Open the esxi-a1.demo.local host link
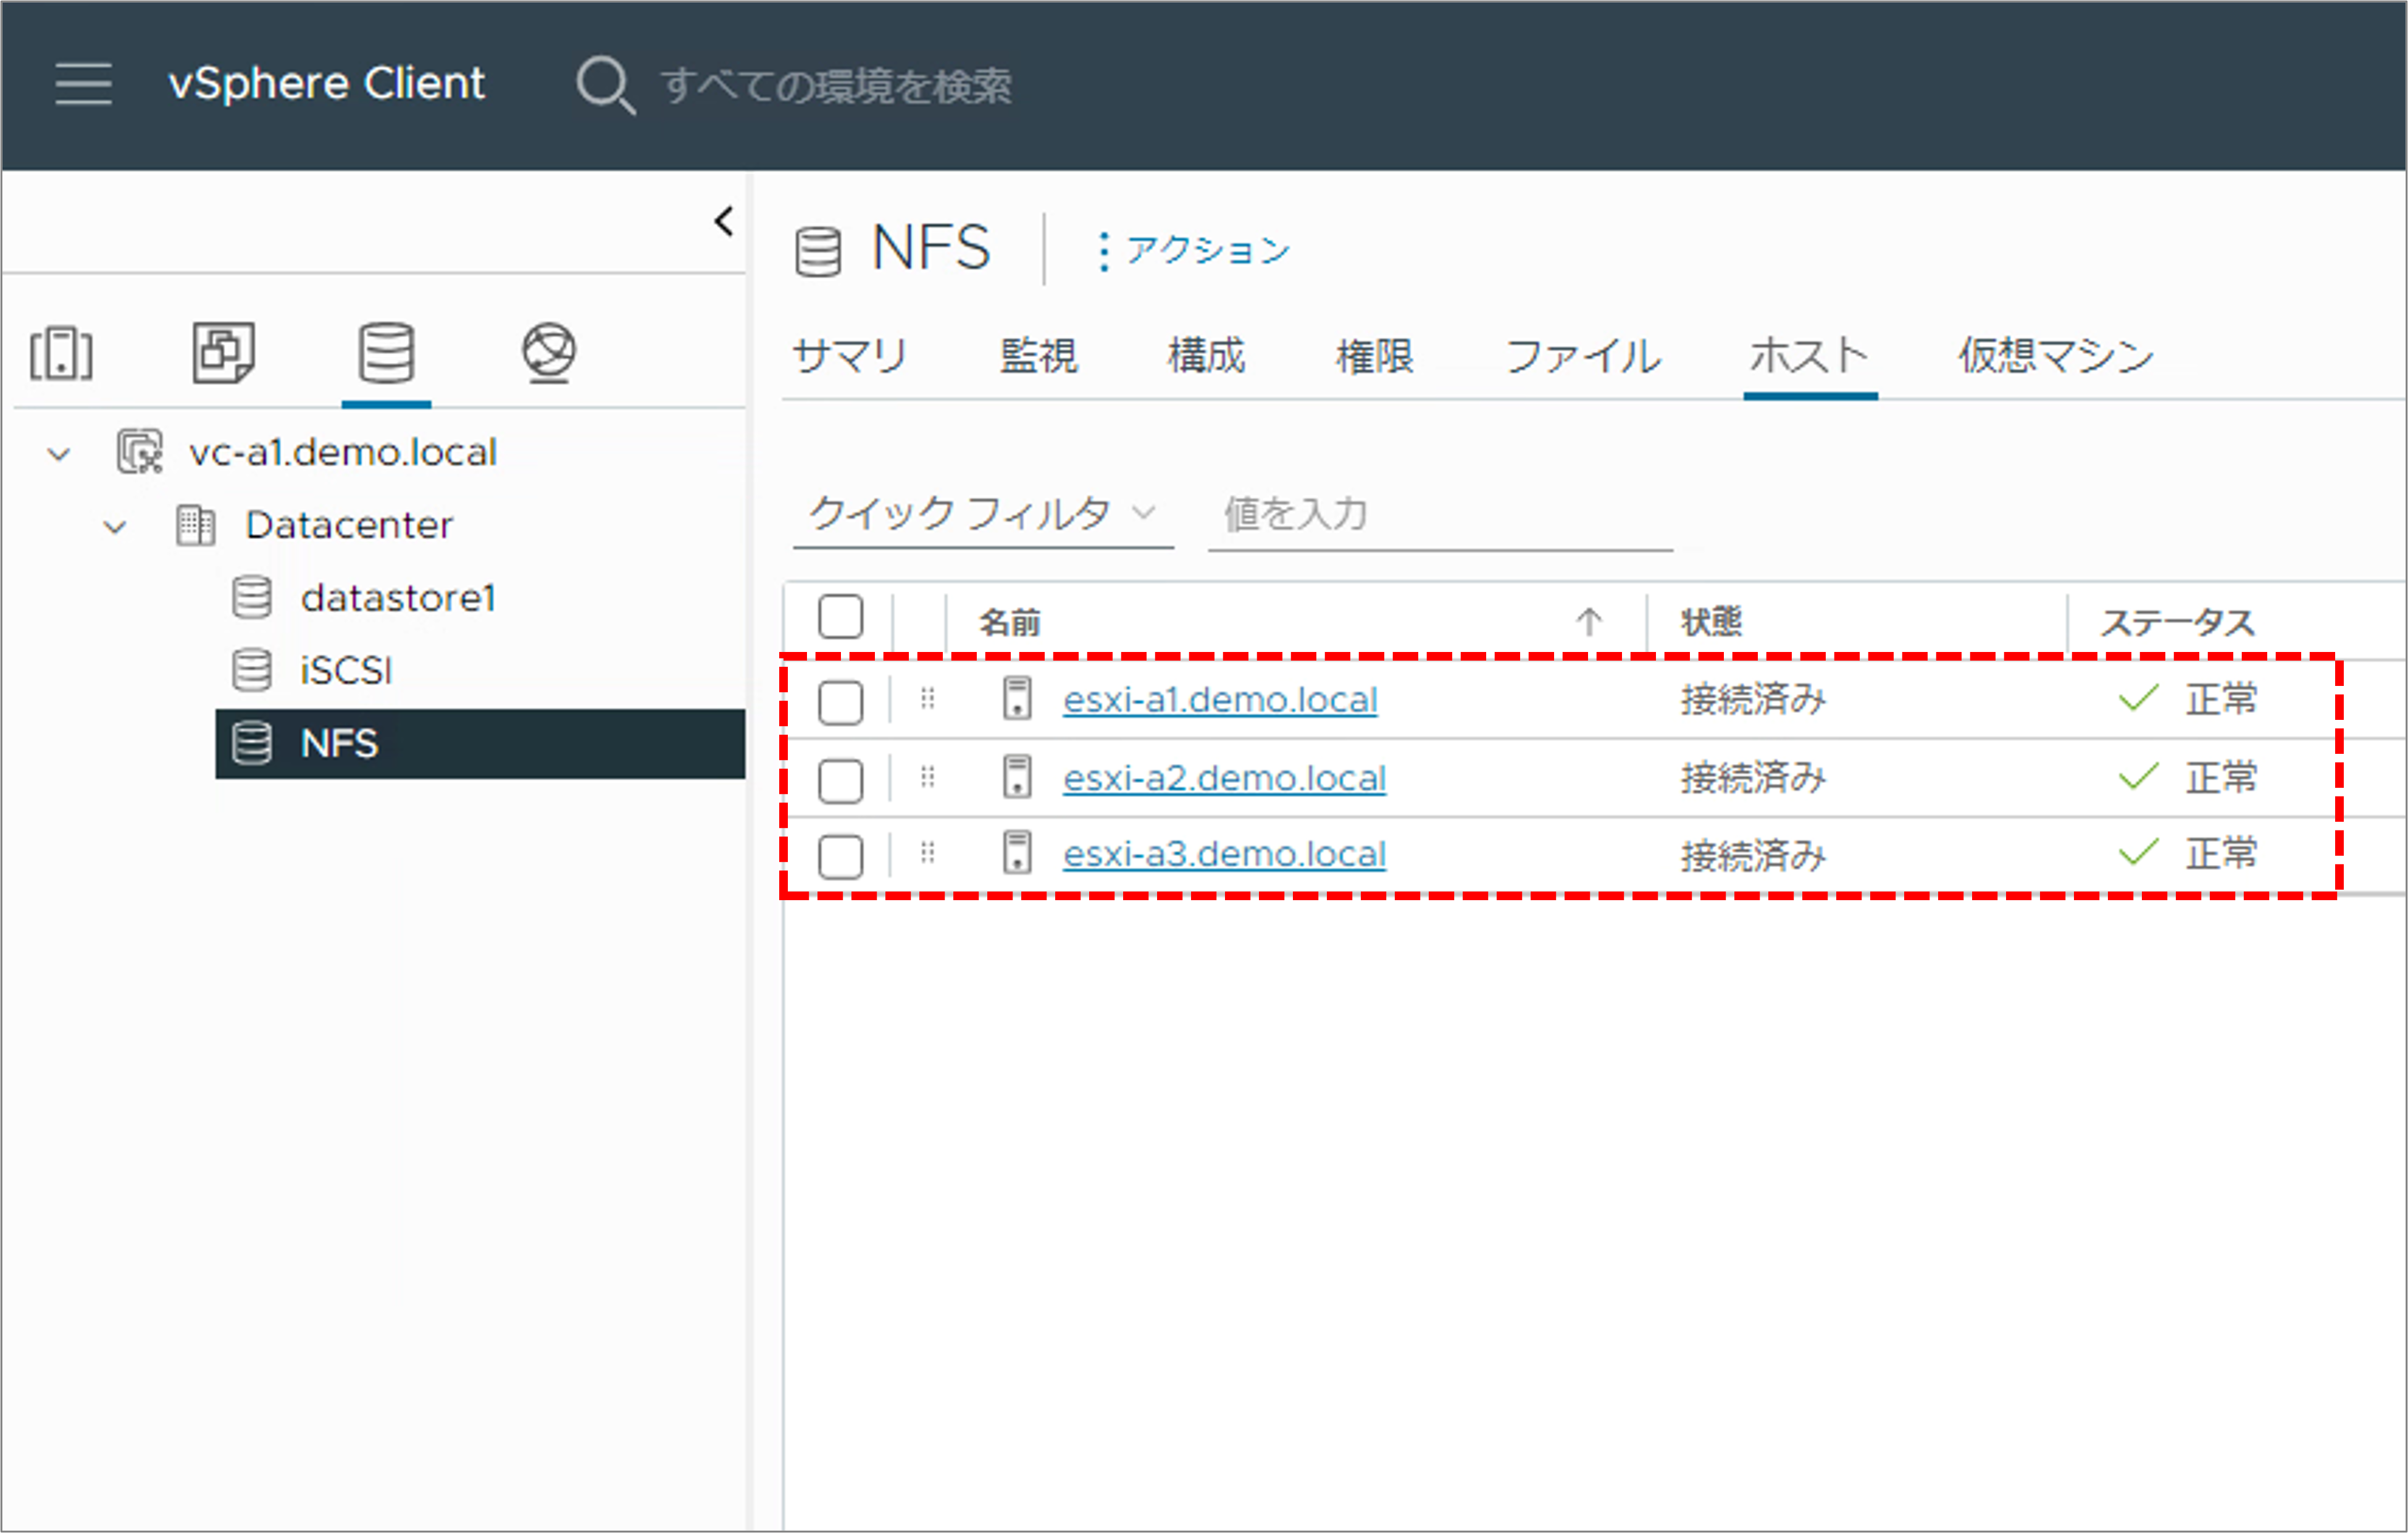Image resolution: width=2408 pixels, height=1533 pixels. 1220,700
